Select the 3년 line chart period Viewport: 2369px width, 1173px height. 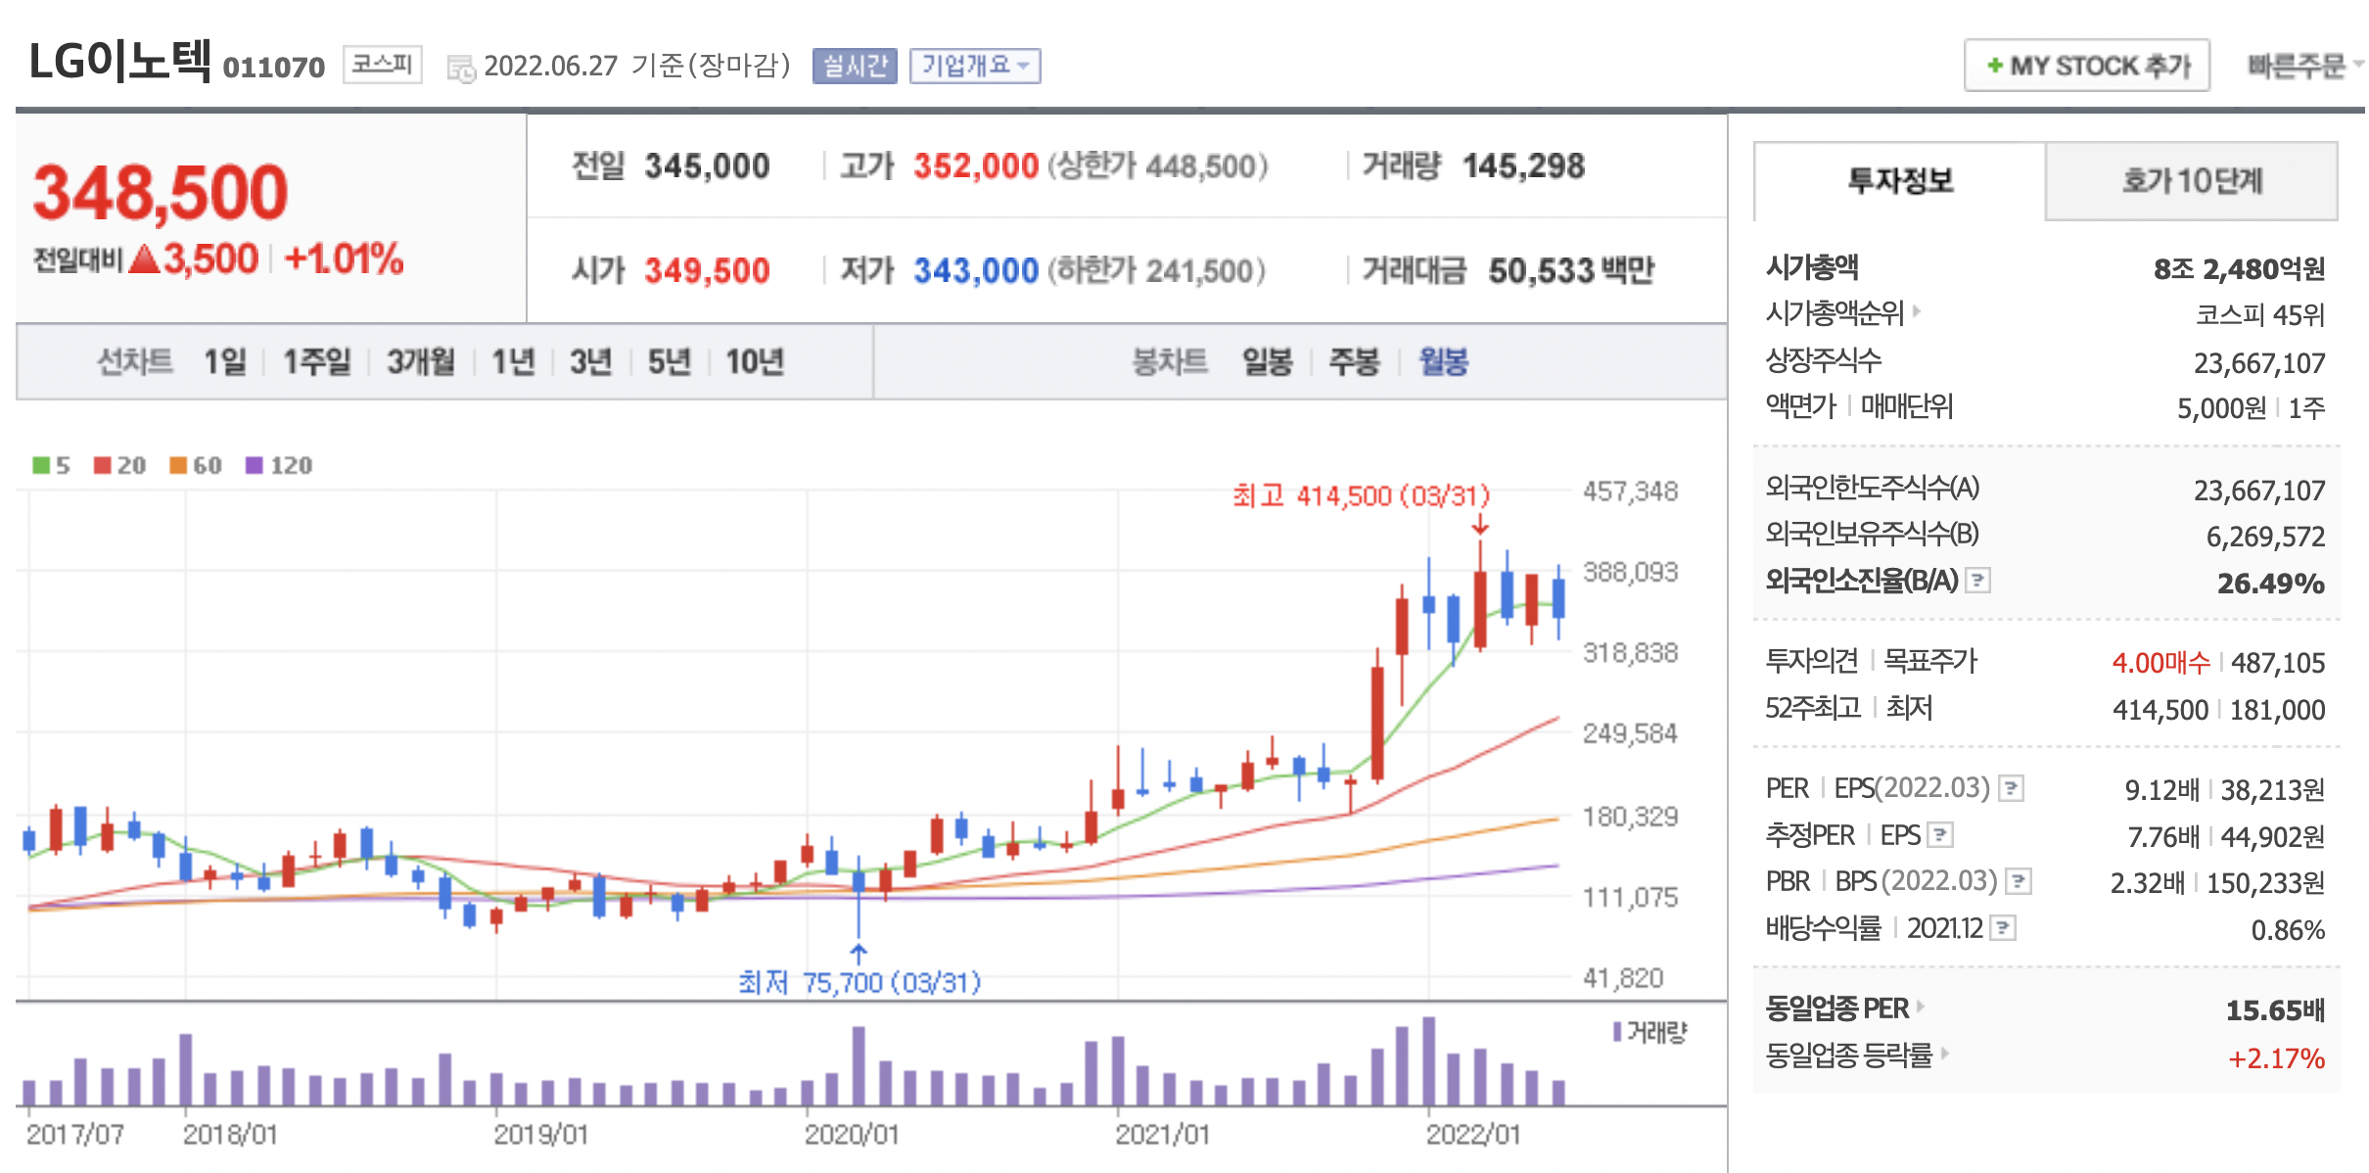click(591, 361)
